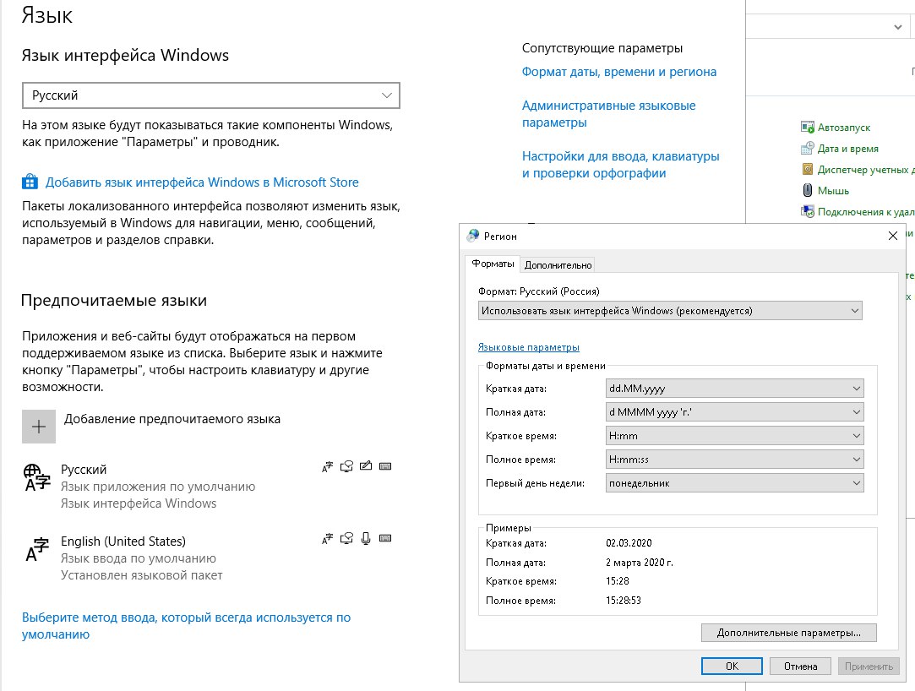Click the remote connections icon in Control Panel

click(808, 211)
